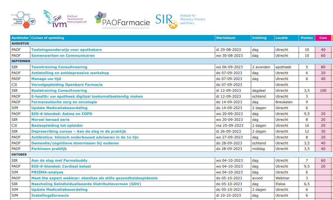
Task: Click the Punten value 6,5
Action: [307, 184]
